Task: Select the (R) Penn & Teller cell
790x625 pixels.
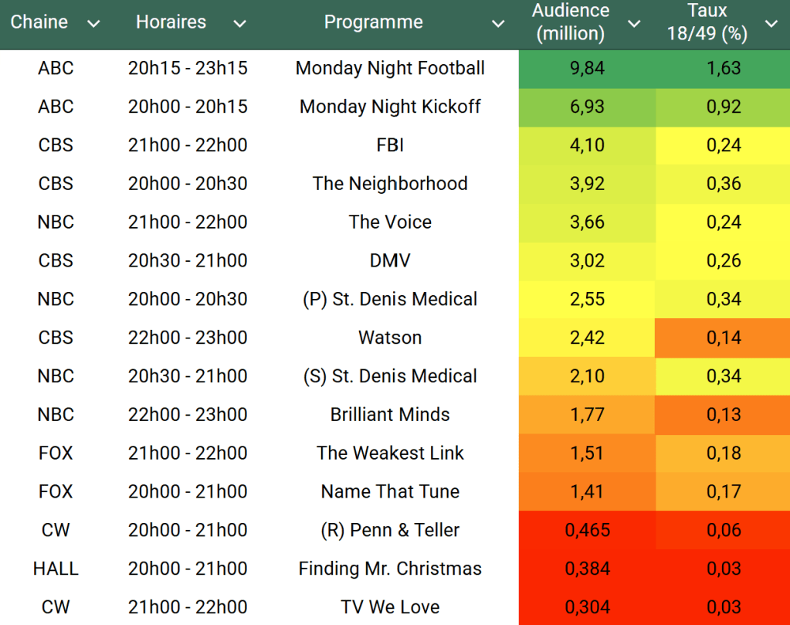Action: click(x=390, y=530)
